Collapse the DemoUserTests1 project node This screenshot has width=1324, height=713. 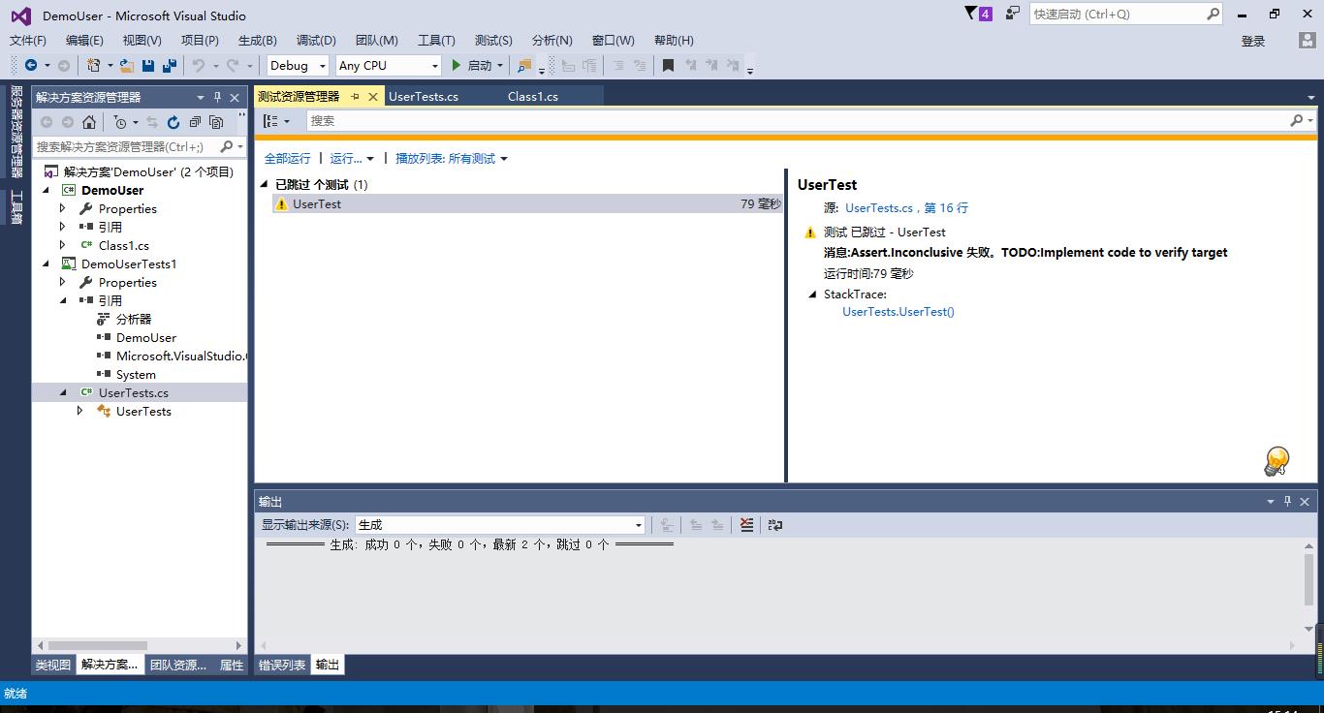[46, 263]
